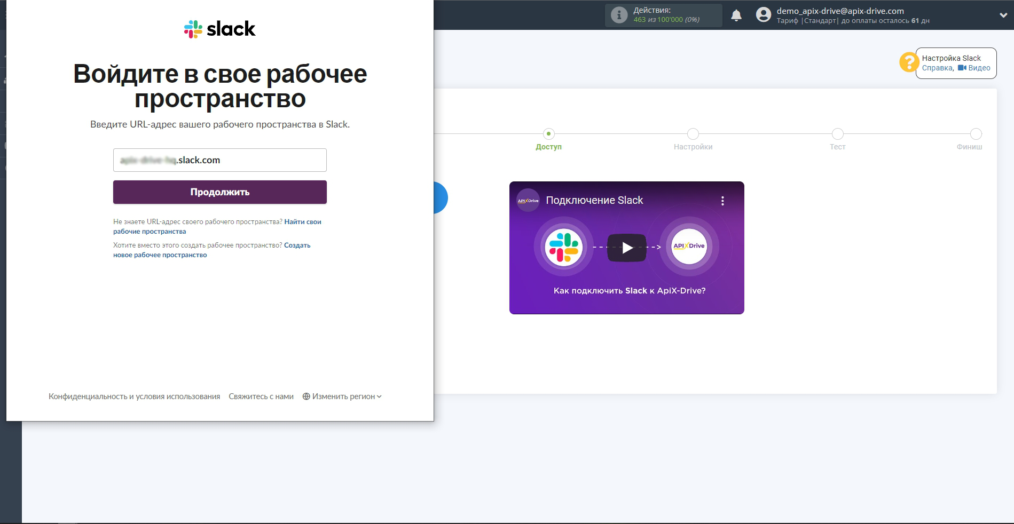The height and width of the screenshot is (524, 1014).
Task: Select the Доступ step marker
Action: (548, 134)
